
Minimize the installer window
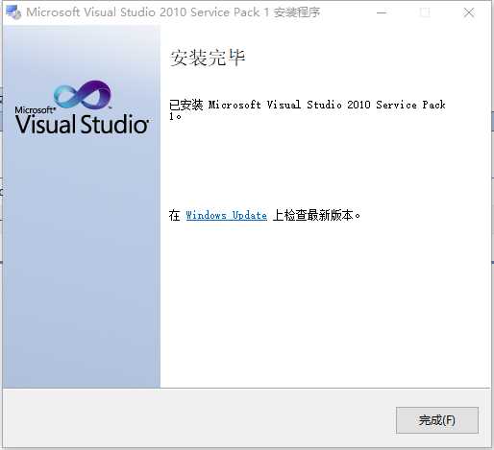coord(382,12)
